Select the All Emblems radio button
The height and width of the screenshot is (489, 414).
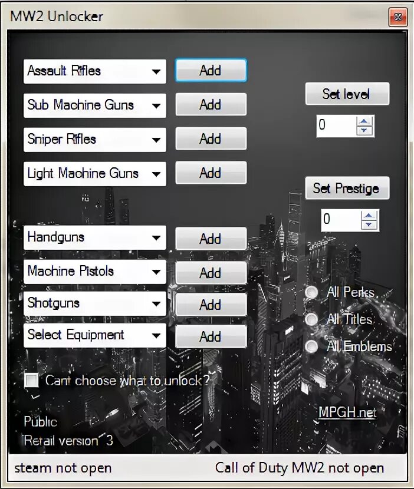[x=311, y=346]
